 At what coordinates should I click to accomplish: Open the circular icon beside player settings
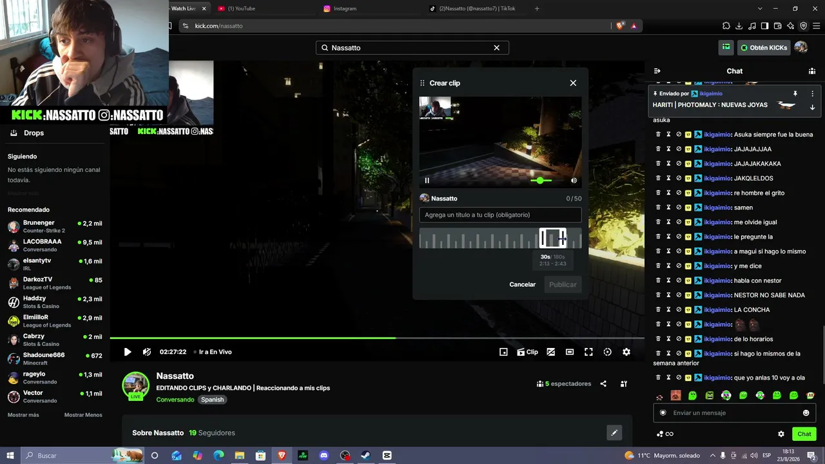tap(607, 352)
